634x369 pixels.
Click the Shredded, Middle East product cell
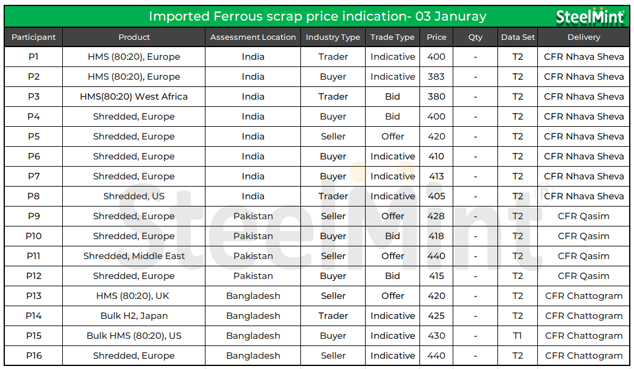click(134, 256)
